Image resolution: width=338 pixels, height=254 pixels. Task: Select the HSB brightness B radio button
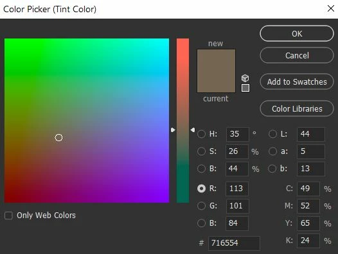[201, 169]
